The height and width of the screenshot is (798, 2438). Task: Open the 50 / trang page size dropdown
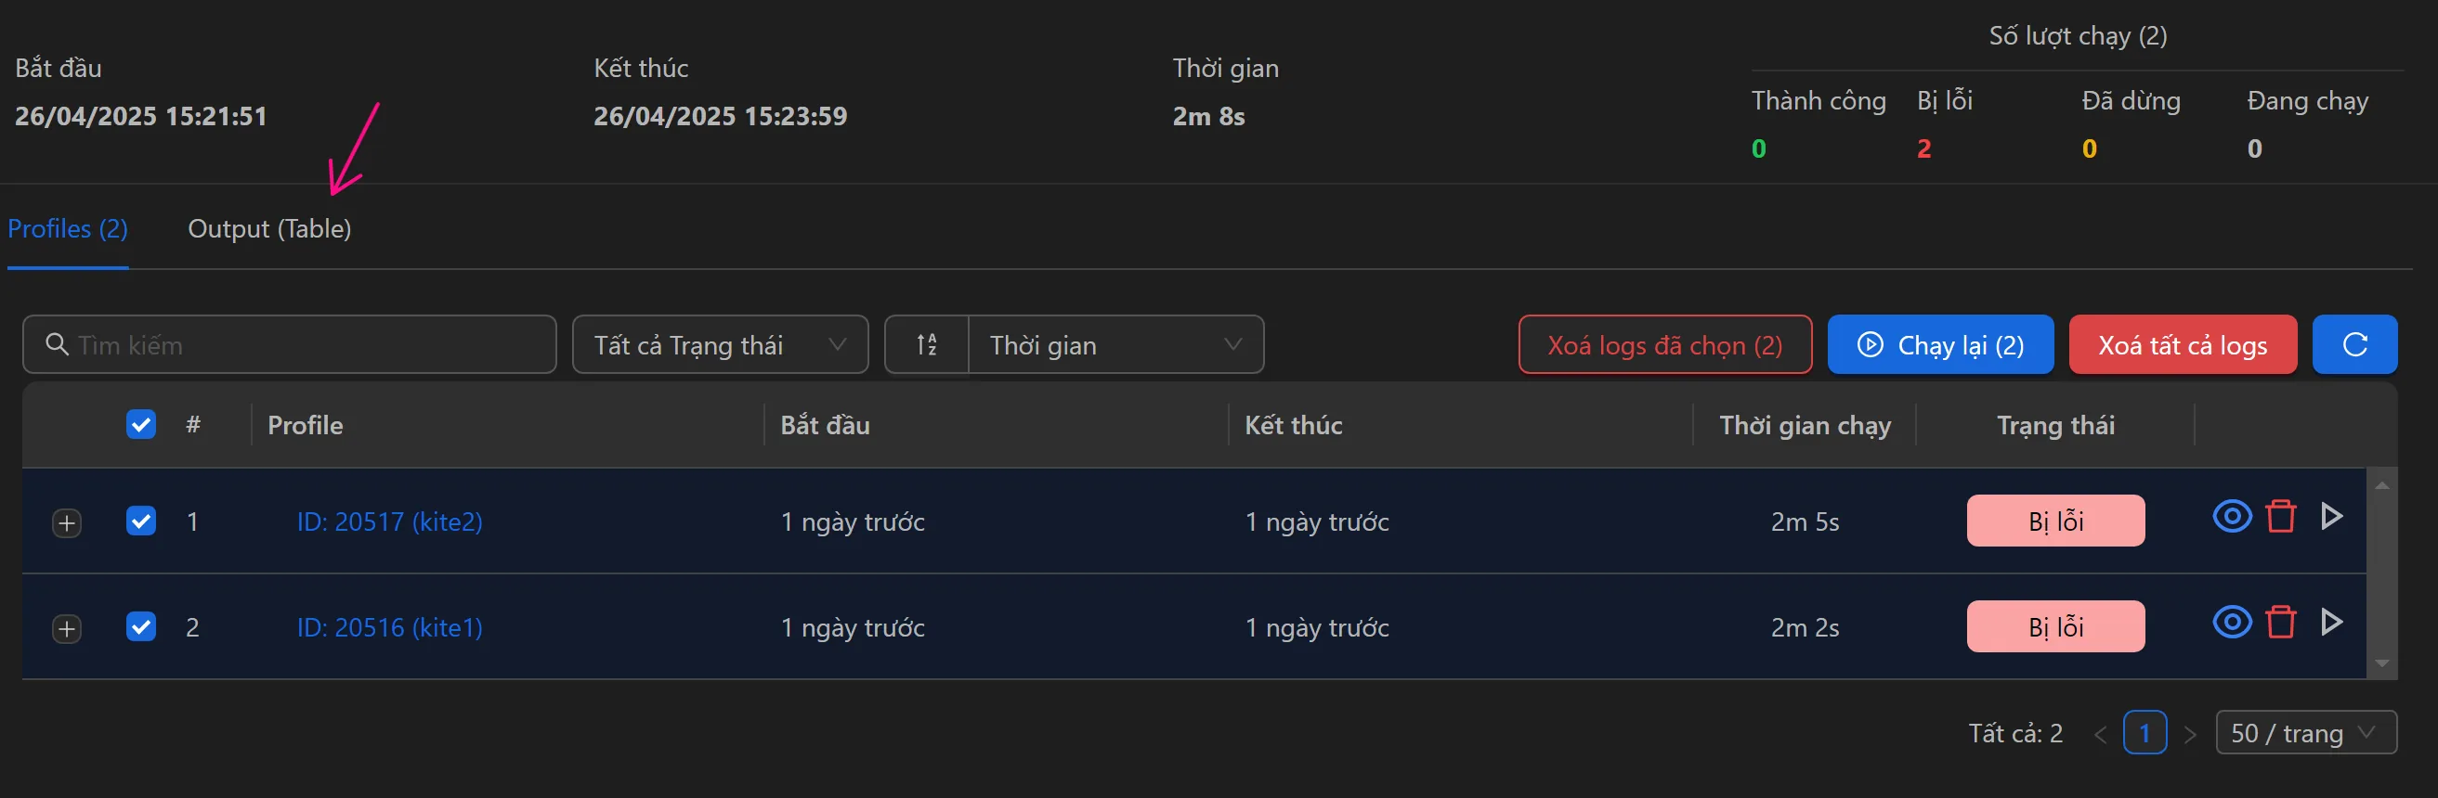2306,732
